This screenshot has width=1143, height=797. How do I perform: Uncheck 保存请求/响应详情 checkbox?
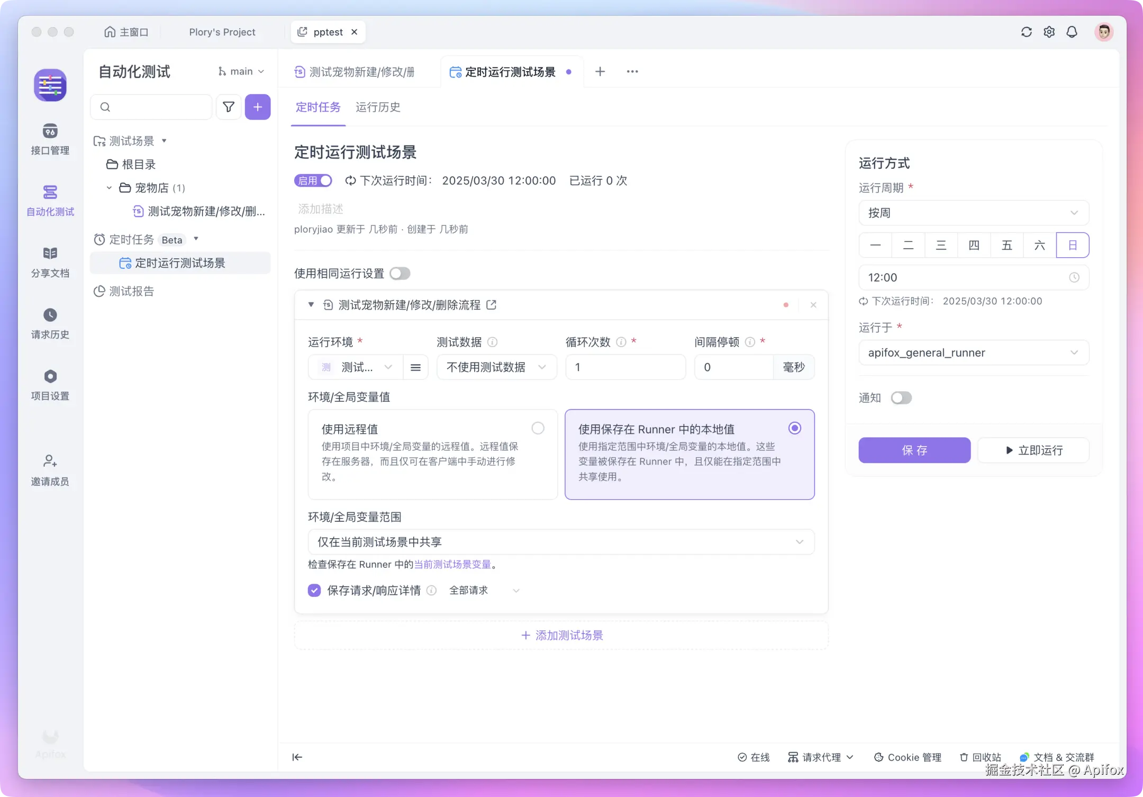point(314,590)
